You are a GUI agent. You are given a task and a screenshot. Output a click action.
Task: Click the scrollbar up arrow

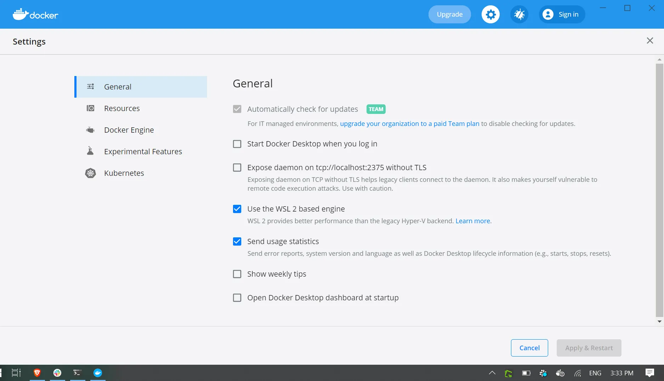click(659, 59)
